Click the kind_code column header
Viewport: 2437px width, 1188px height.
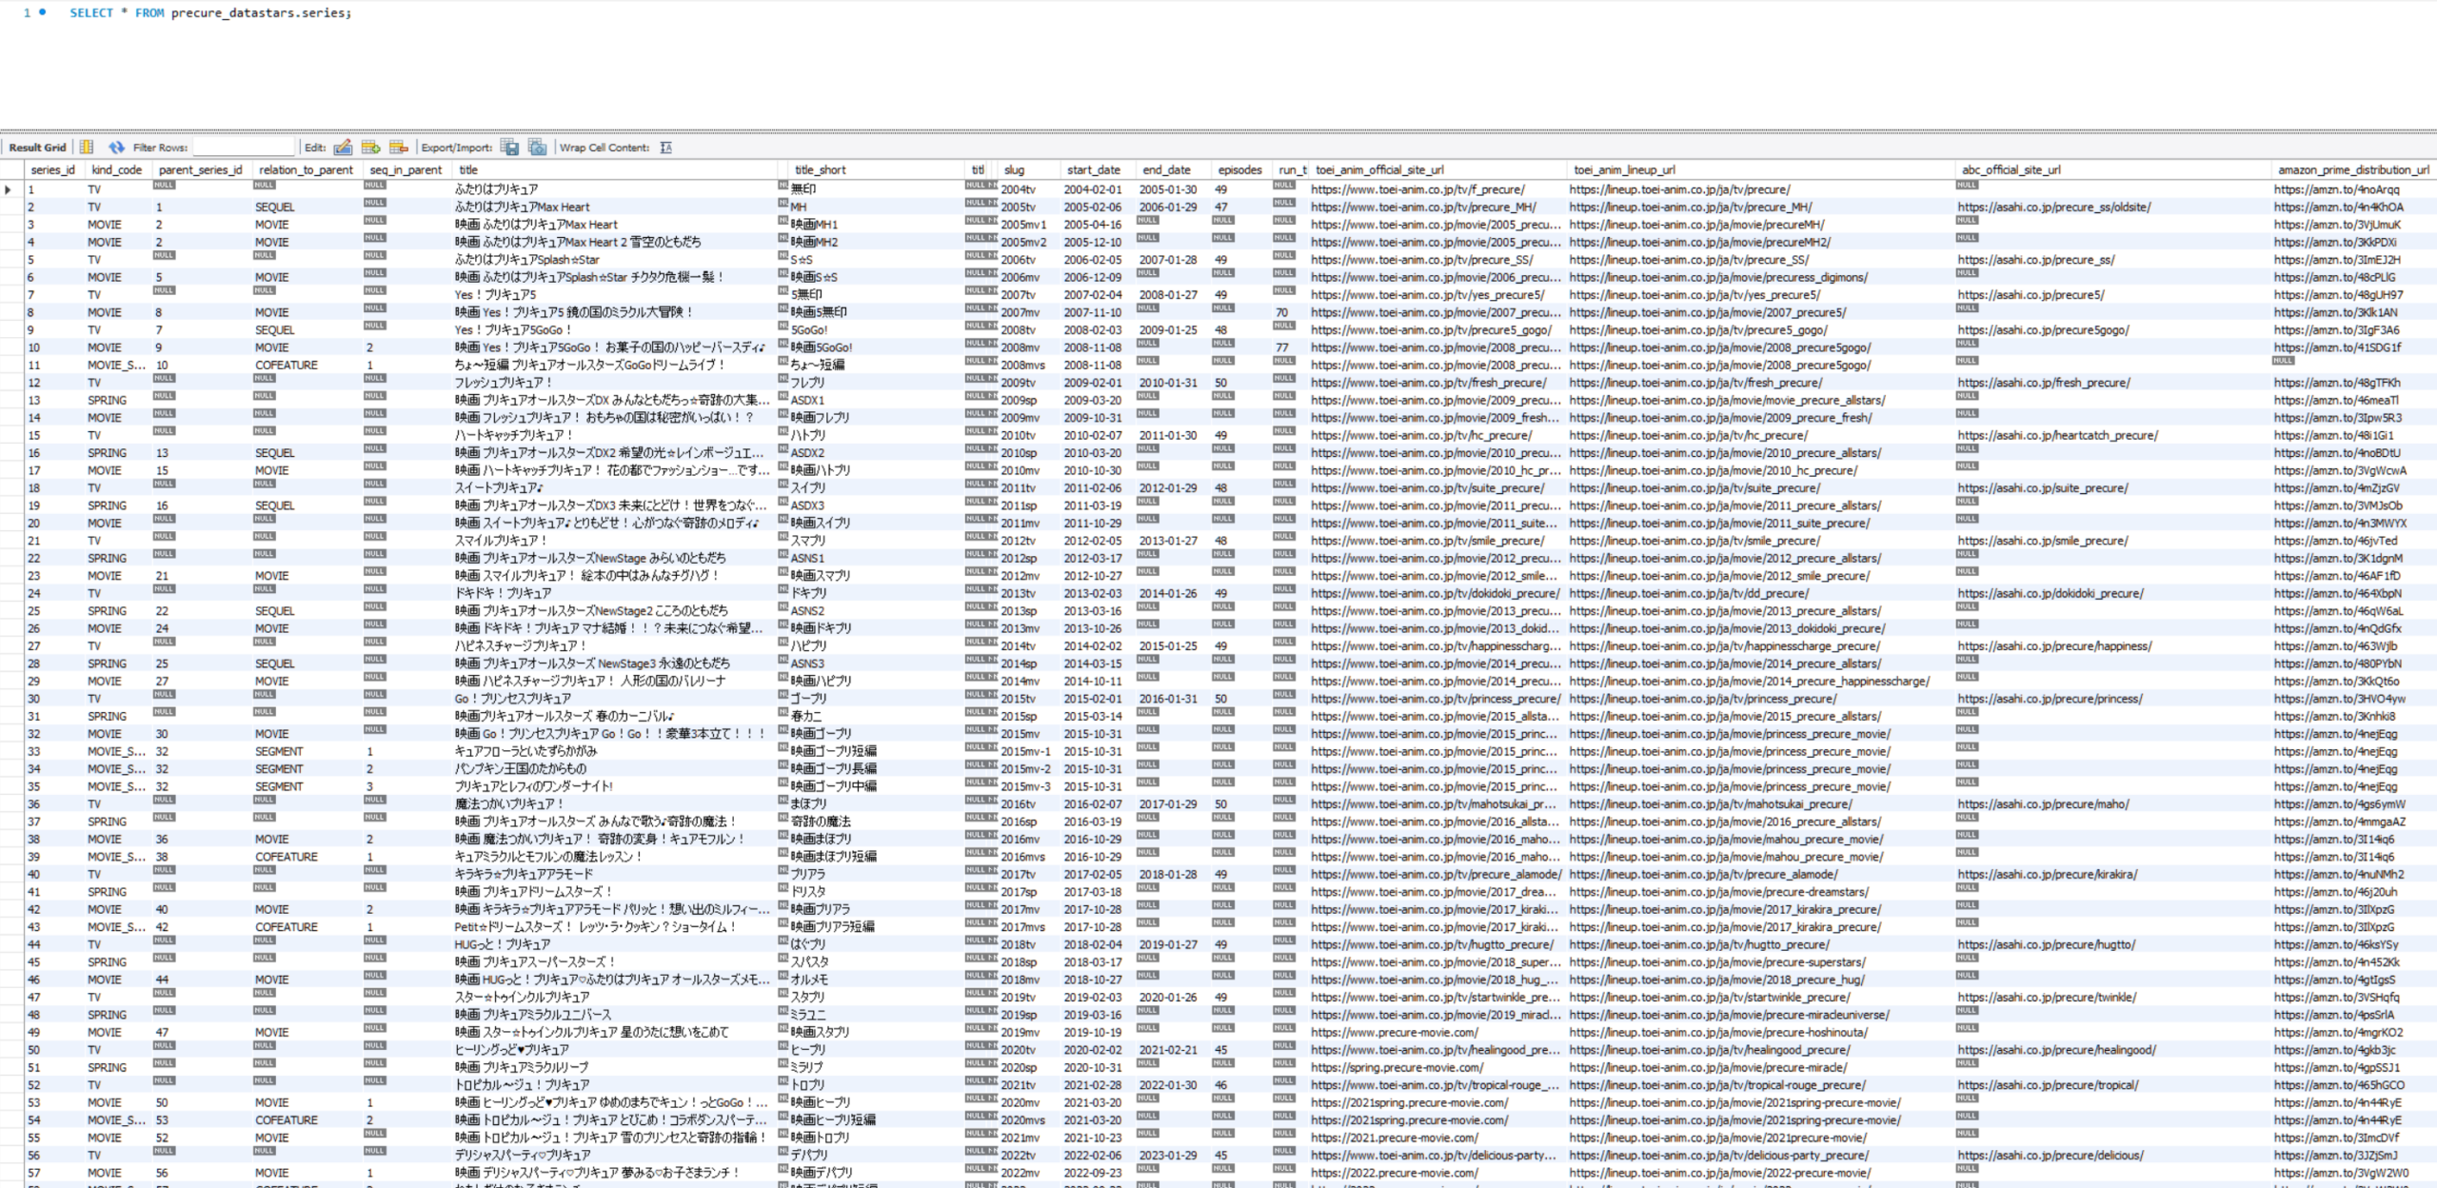(x=116, y=170)
